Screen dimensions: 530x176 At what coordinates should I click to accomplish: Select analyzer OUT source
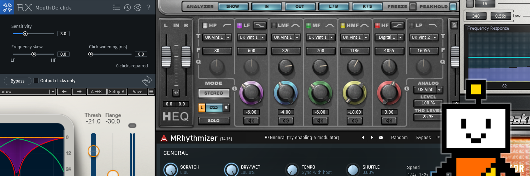(x=300, y=6)
